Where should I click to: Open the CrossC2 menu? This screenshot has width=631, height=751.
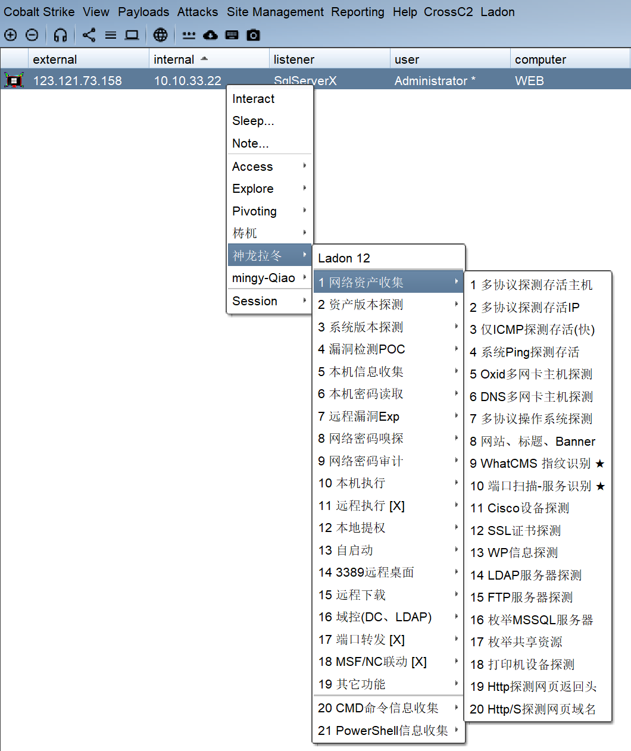point(448,12)
